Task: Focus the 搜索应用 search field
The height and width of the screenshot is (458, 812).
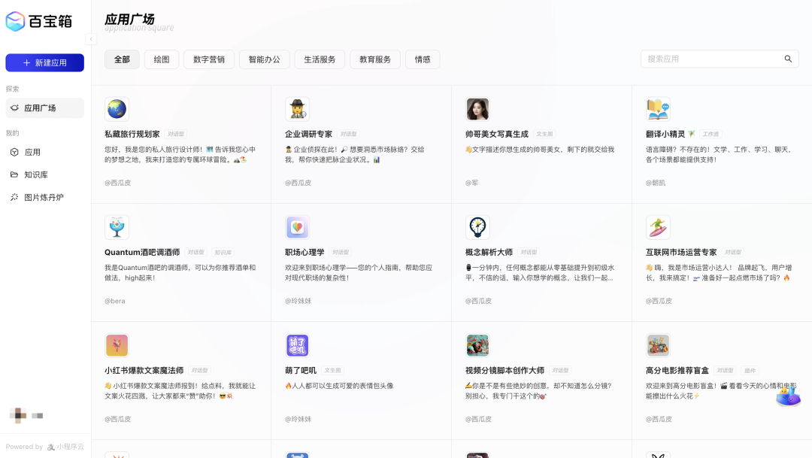Action: point(720,59)
